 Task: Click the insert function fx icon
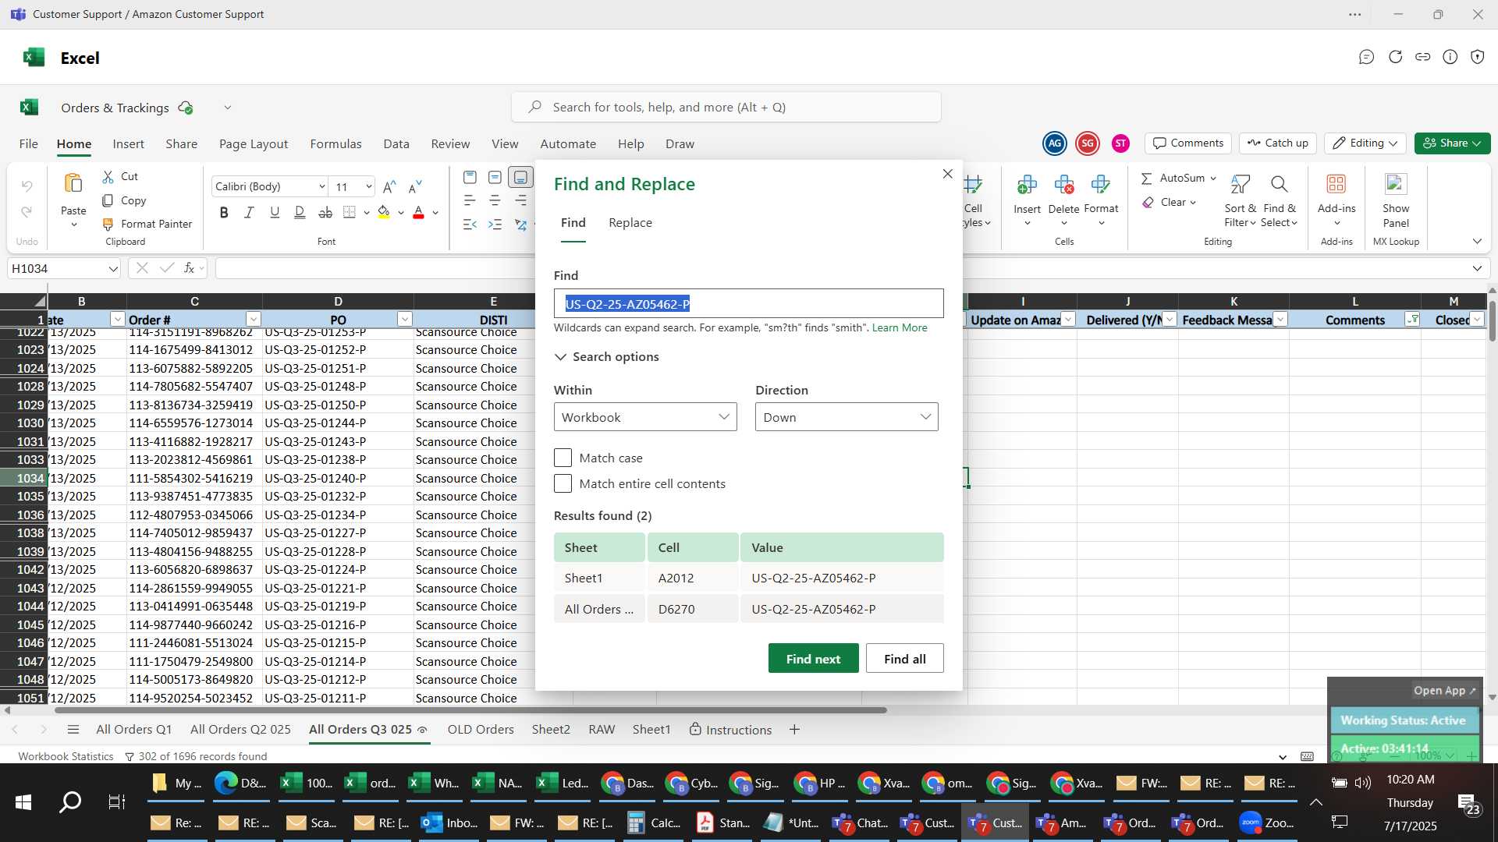click(189, 268)
